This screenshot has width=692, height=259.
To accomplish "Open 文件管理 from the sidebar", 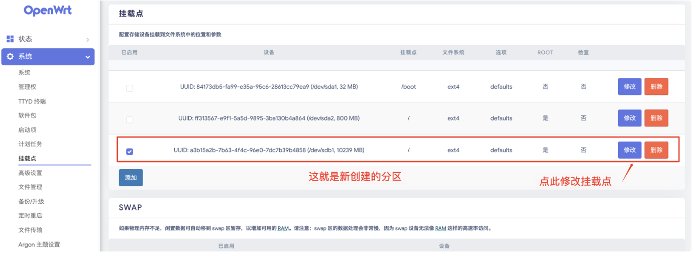I will coord(30,187).
